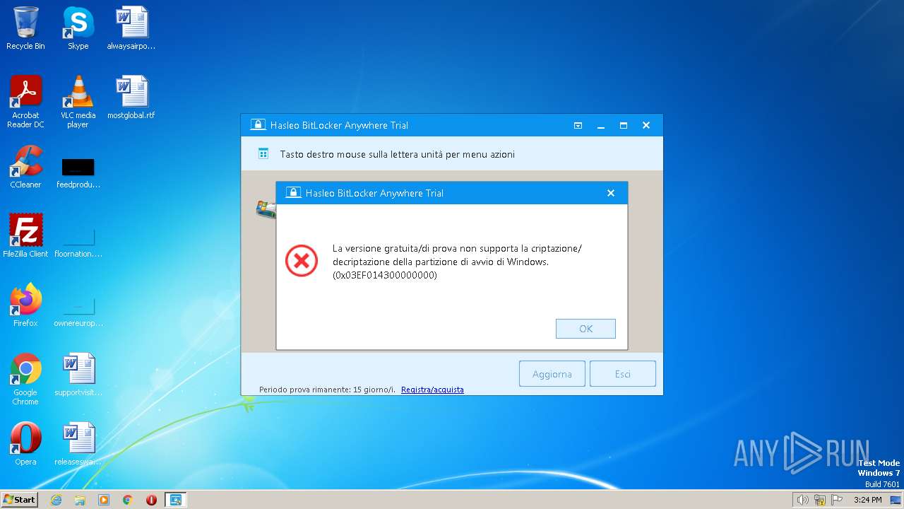Select the Windows drive icon behind dialog
This screenshot has height=509, width=904.
coord(266,209)
